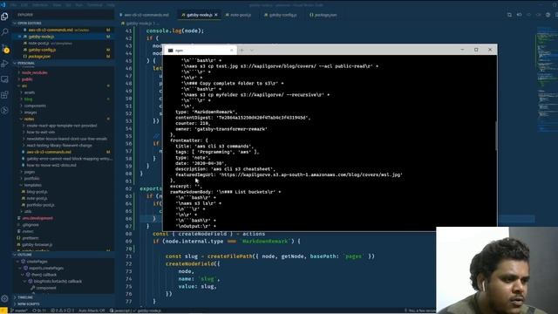This screenshot has width=558, height=314.
Task: Select exports.createPages in Outline
Action: point(46,268)
